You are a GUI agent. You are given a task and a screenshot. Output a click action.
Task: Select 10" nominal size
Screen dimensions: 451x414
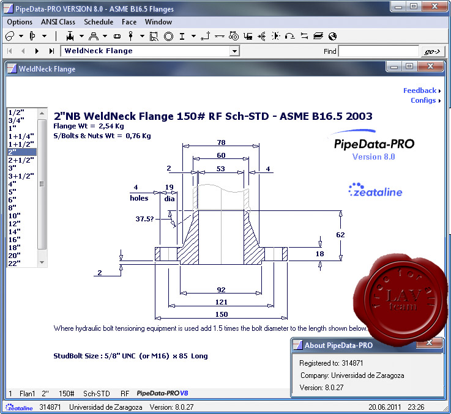pyautogui.click(x=22, y=216)
